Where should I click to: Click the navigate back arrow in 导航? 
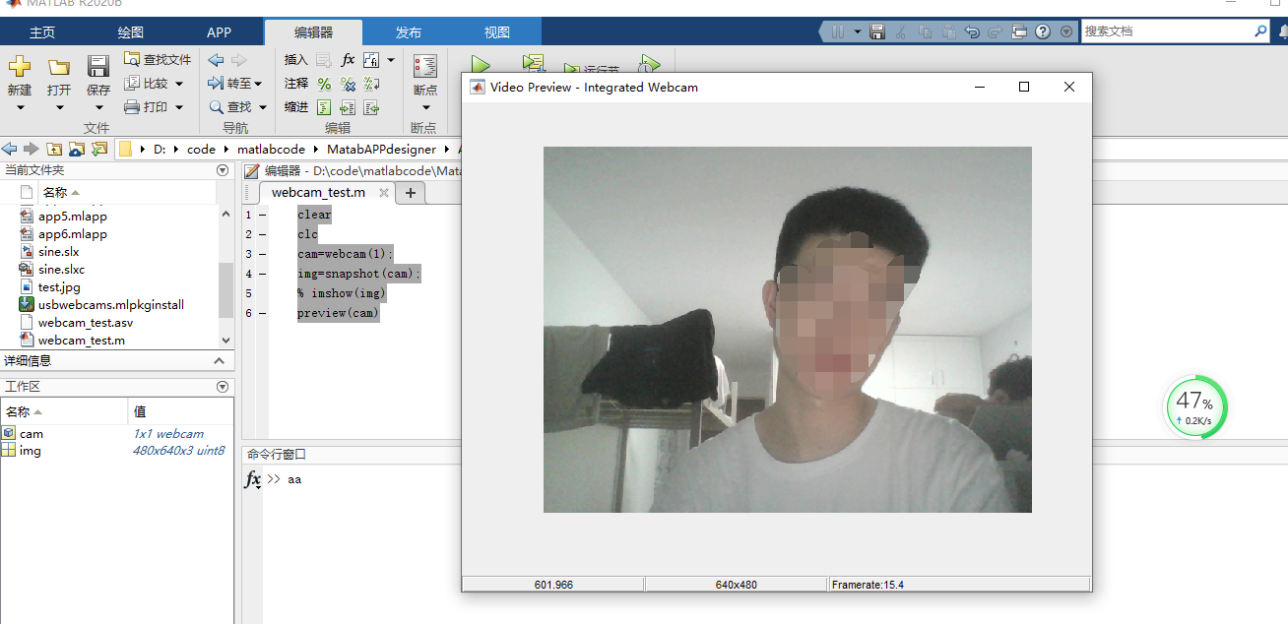pos(217,60)
